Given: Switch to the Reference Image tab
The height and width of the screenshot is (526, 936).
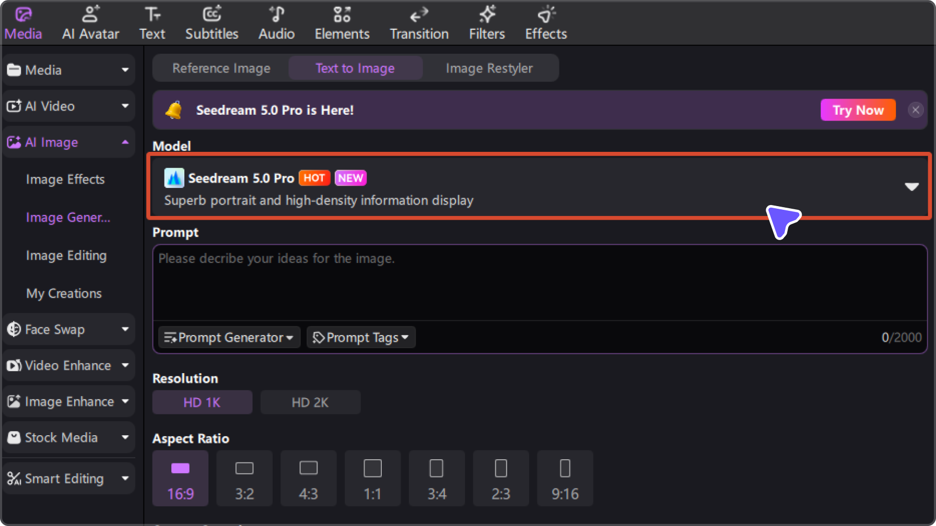Looking at the screenshot, I should [x=221, y=68].
